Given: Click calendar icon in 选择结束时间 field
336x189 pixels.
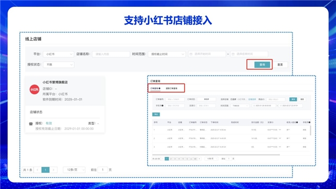Looking at the screenshot, I should [233, 54].
